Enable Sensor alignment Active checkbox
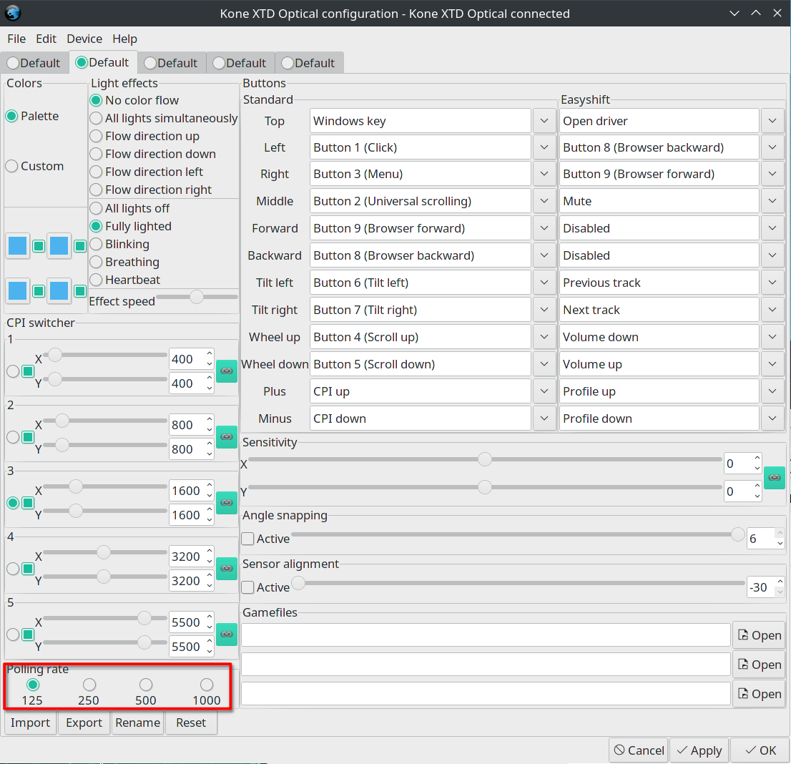The image size is (791, 764). [x=247, y=587]
